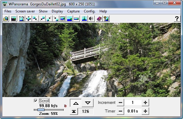
Task: Click the WPanorama title bar app icon
Action: click(5, 4)
